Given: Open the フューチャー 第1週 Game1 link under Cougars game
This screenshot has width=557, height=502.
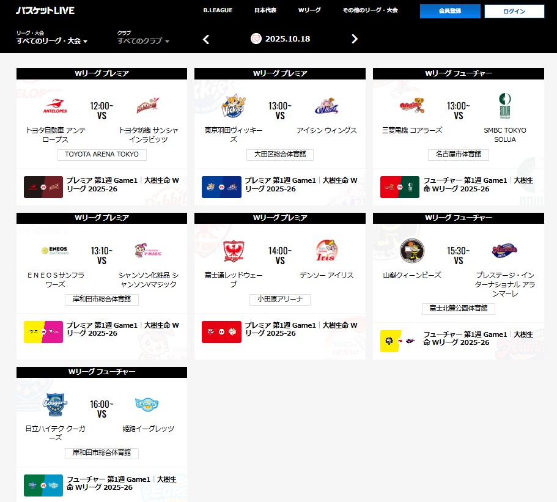Looking at the screenshot, I should pyautogui.click(x=122, y=483).
